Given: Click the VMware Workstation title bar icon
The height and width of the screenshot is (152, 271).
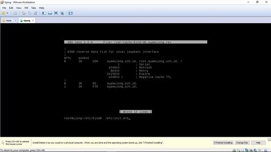Looking at the screenshot, I should click(2, 2).
